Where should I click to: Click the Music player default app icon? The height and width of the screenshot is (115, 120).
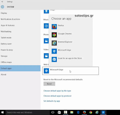(46, 26)
